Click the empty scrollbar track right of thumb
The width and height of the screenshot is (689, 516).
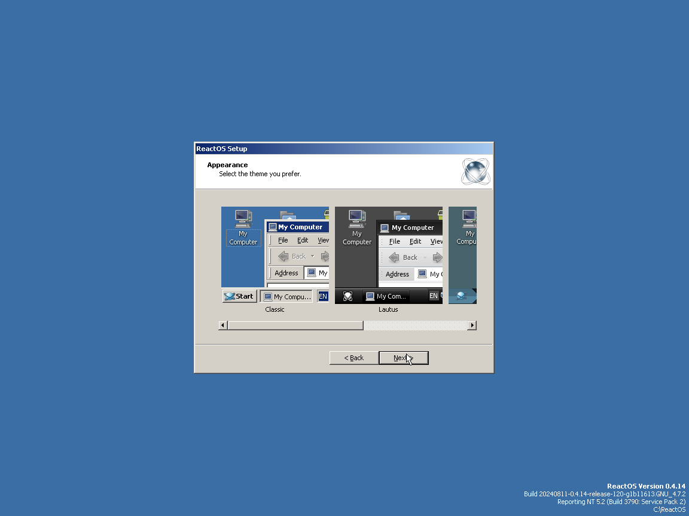[x=415, y=325]
